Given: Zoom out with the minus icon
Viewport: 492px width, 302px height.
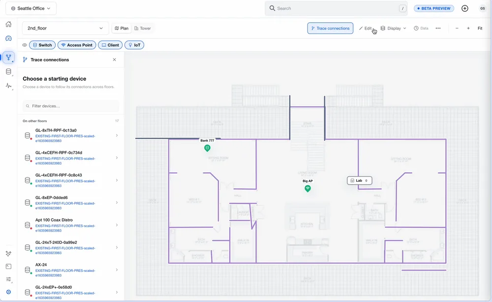Looking at the screenshot, I should click(x=457, y=28).
